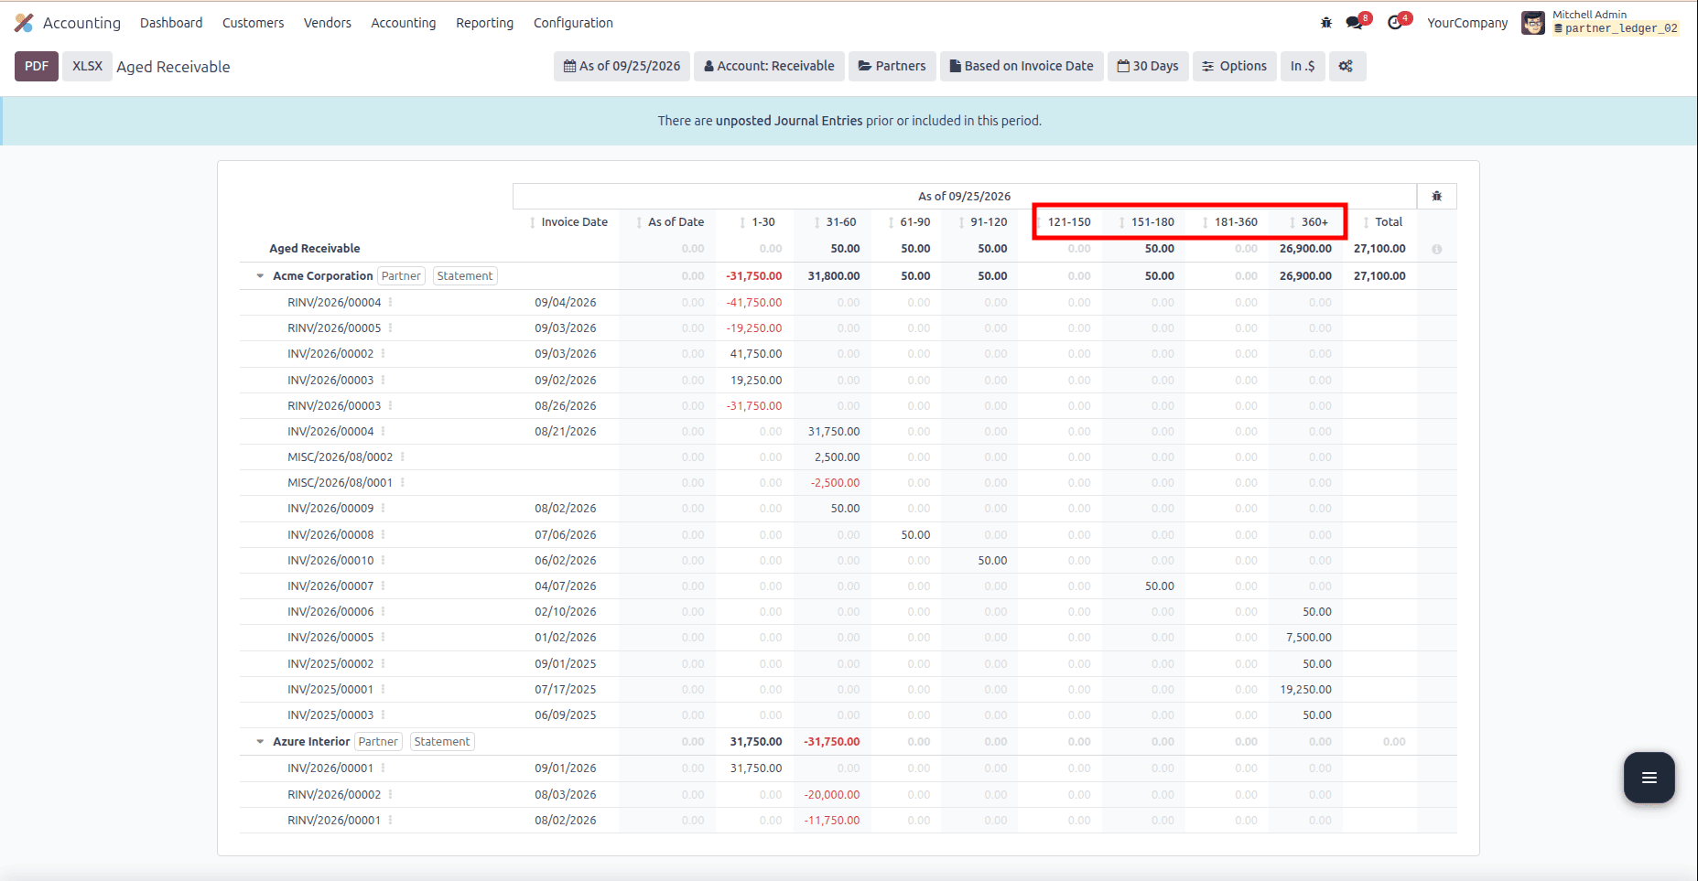Image resolution: width=1698 pixels, height=881 pixels.
Task: Open the As of 09/25/2026 date filter
Action: (622, 66)
